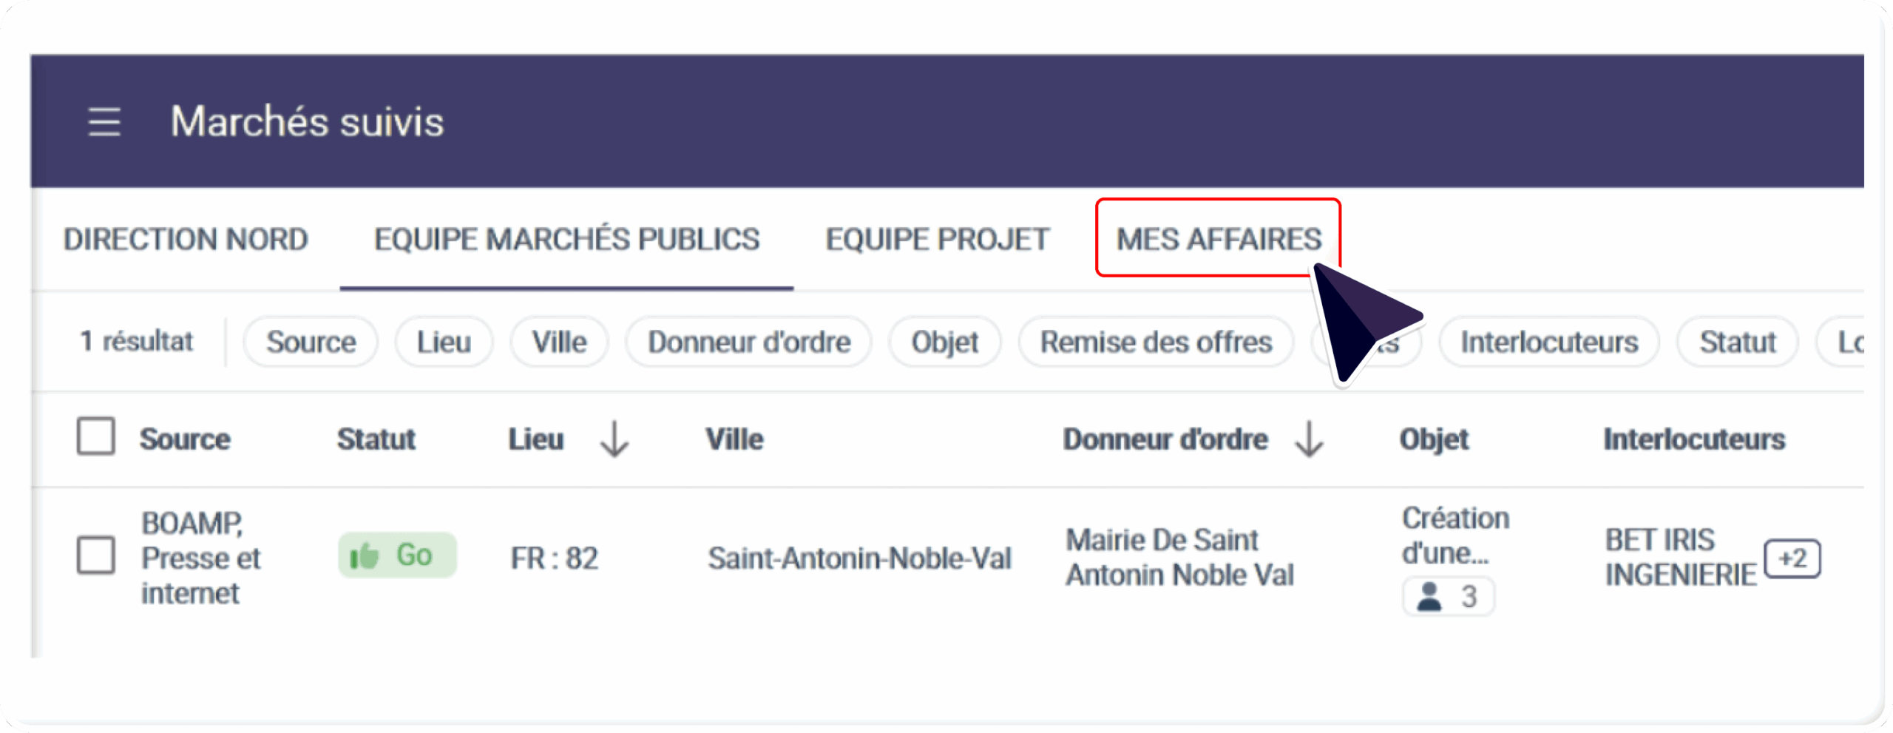1893x733 pixels.
Task: Click the Interlocuteurs filter chip
Action: (x=1549, y=342)
